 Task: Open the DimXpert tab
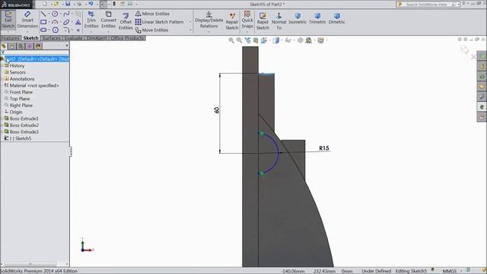(x=97, y=38)
